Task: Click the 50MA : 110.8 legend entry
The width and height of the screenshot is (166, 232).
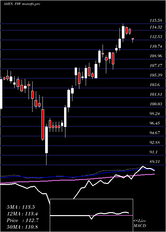Action: click(x=22, y=227)
